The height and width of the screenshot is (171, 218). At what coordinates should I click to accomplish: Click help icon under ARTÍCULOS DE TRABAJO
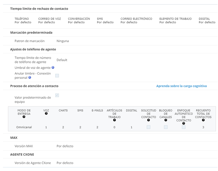114,120
